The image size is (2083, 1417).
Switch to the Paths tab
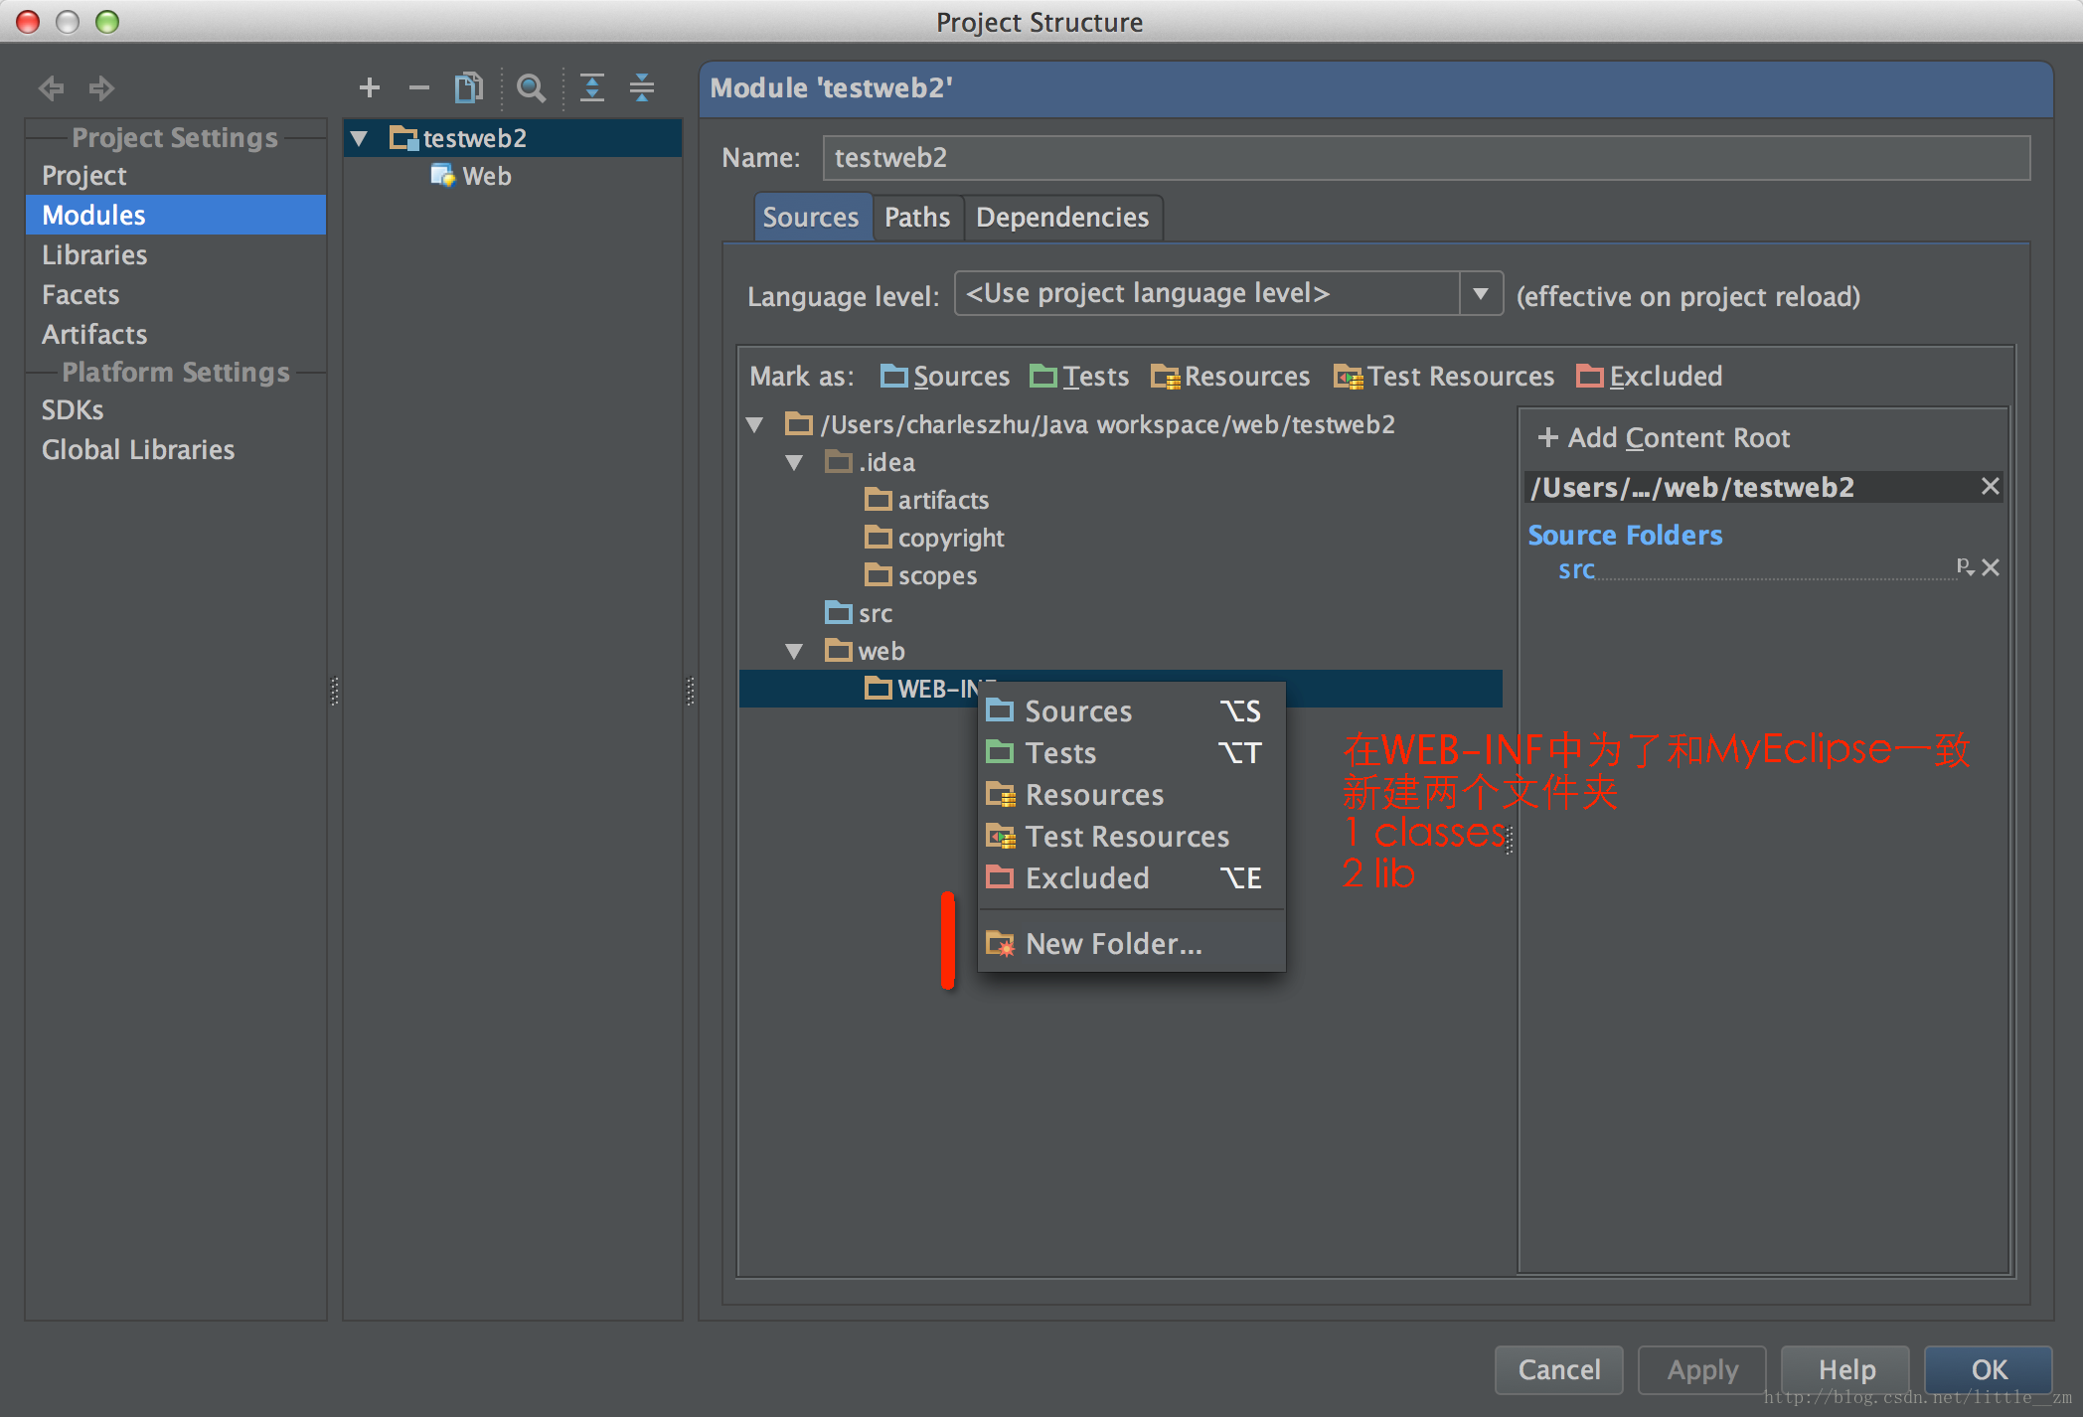917,218
